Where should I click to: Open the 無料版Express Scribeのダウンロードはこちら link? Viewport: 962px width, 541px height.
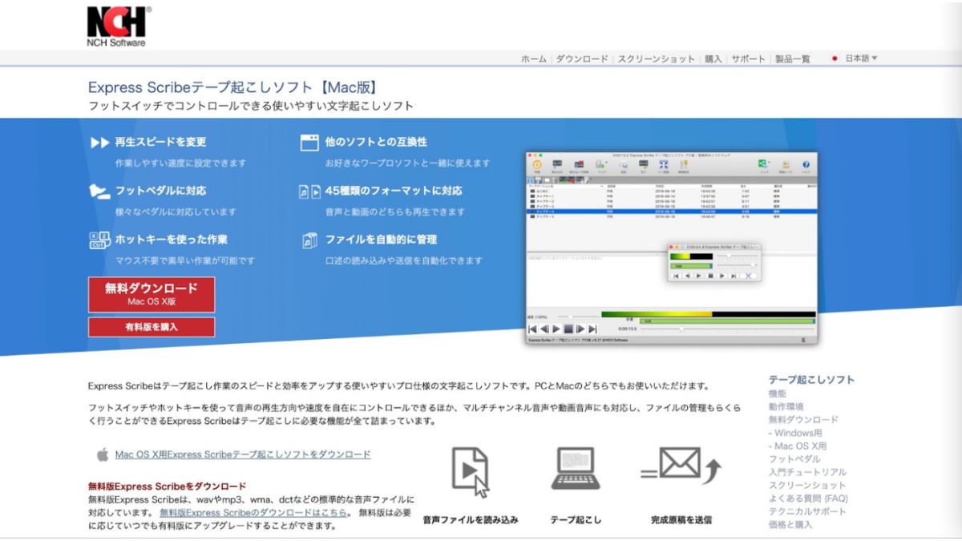pos(253,512)
